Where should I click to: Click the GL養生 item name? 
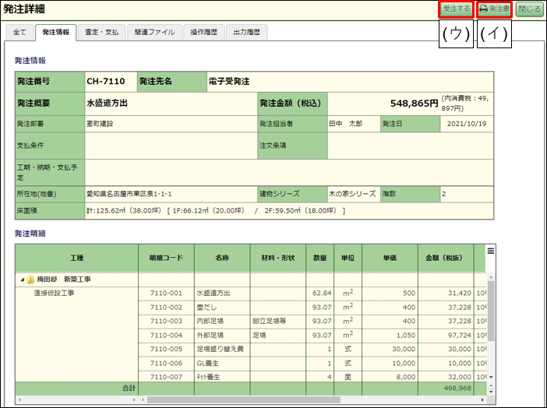point(207,363)
